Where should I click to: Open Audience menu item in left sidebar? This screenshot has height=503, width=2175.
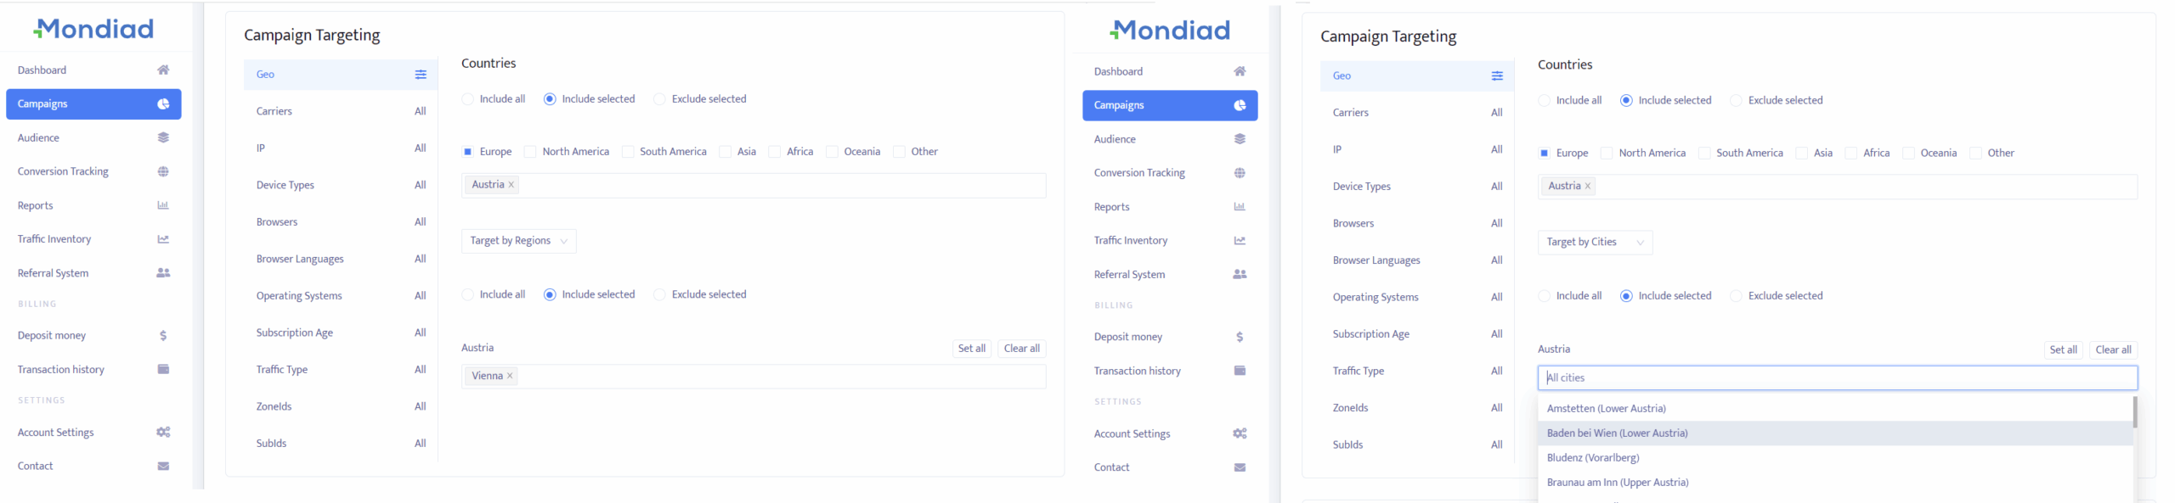[x=93, y=137]
